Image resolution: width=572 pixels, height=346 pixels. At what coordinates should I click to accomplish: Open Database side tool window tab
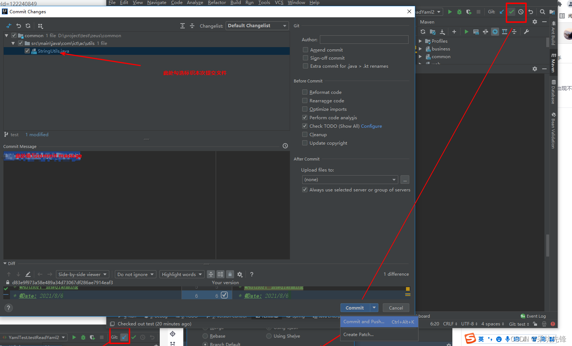tap(553, 92)
